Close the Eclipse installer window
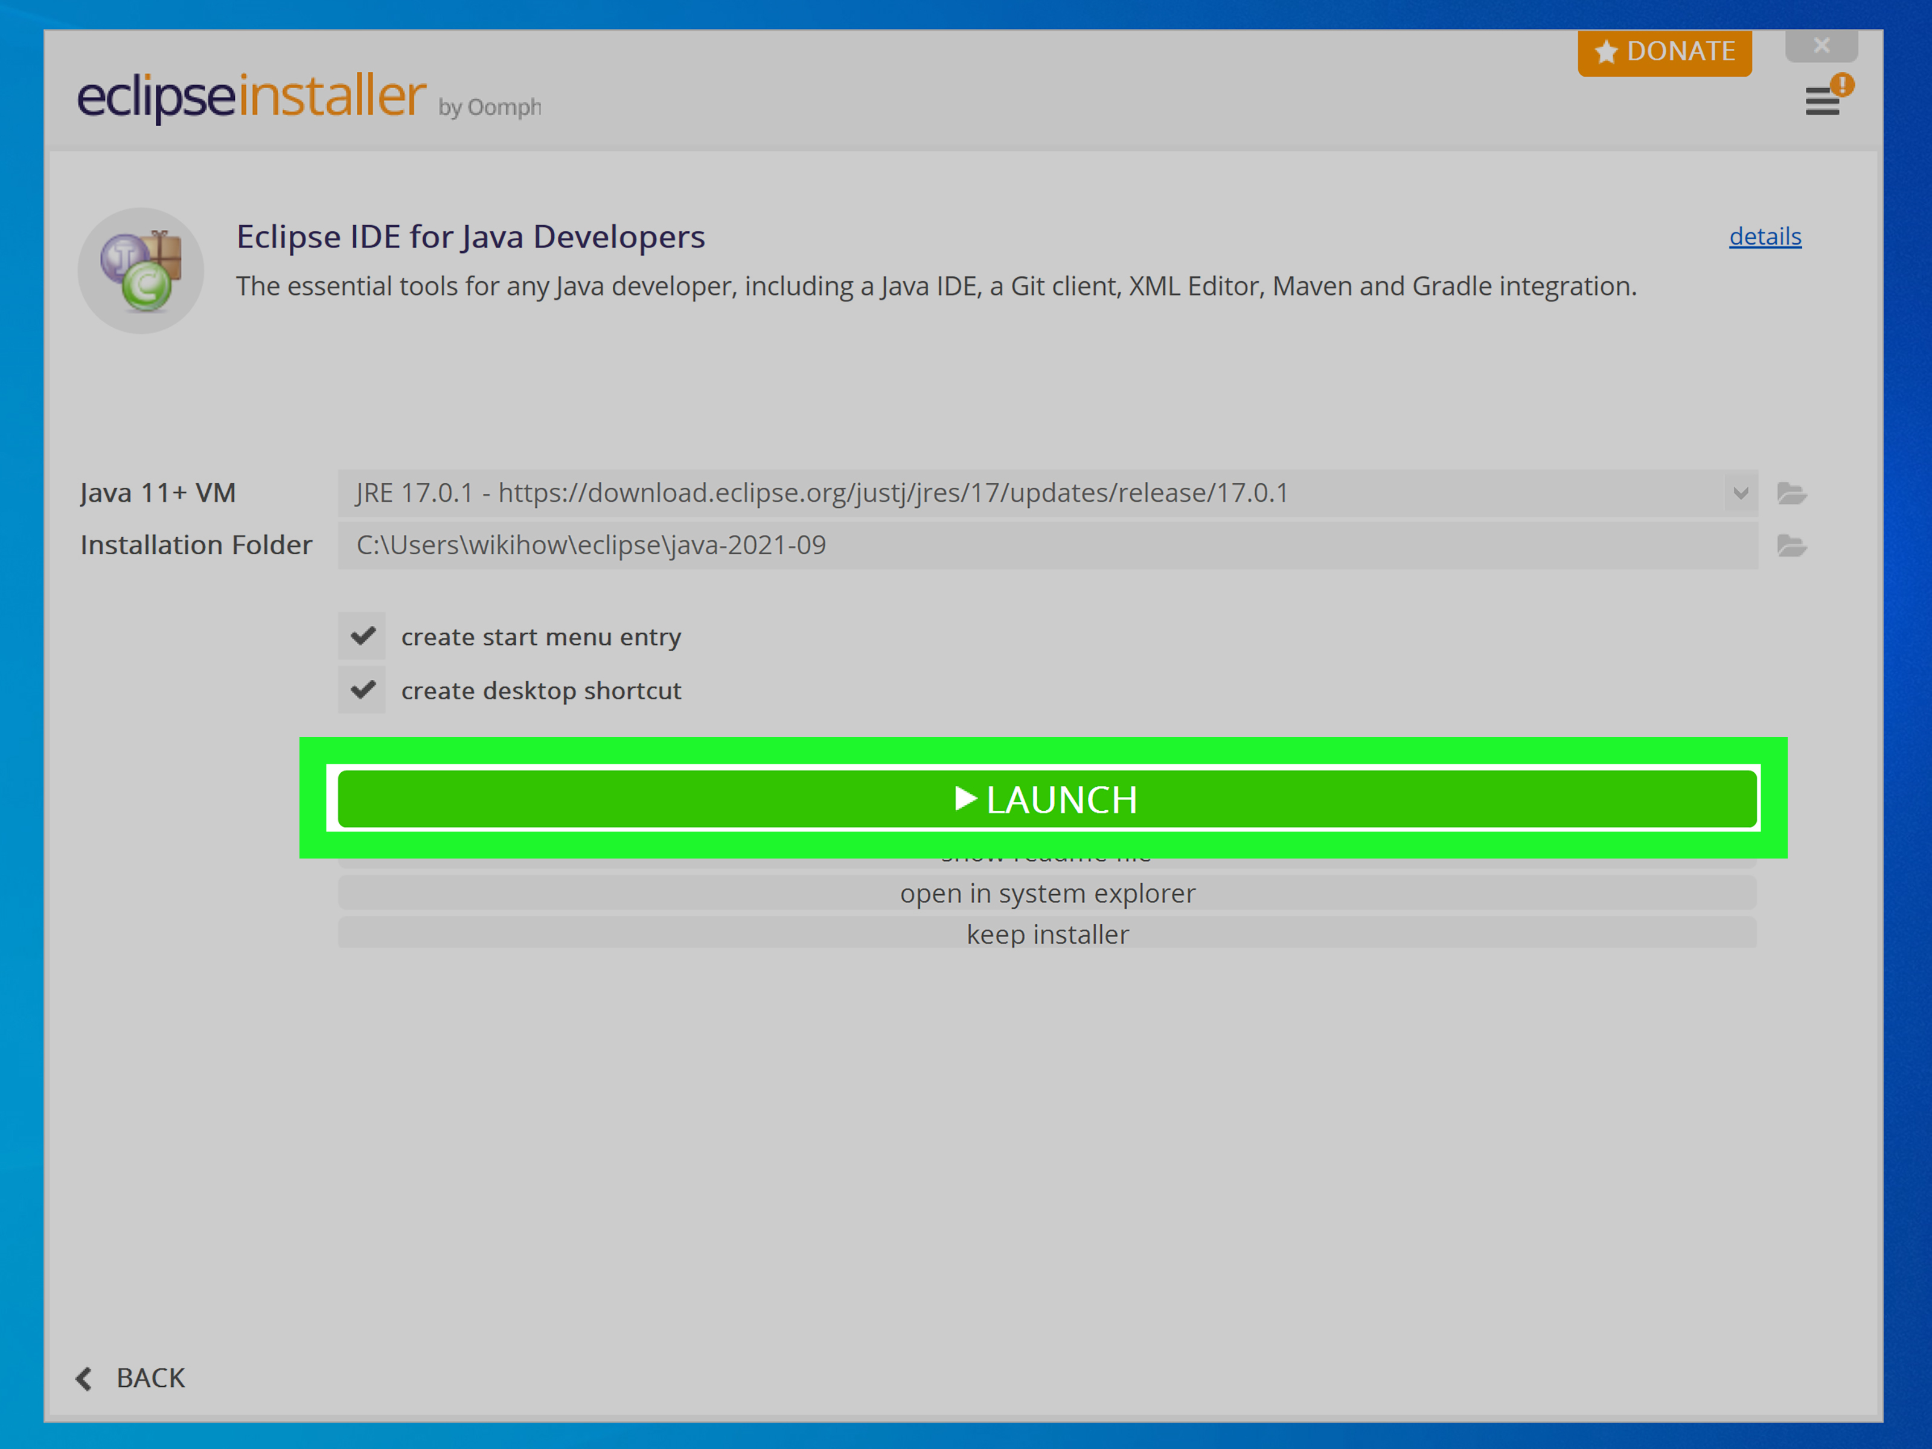The height and width of the screenshot is (1449, 1932). (x=1821, y=45)
